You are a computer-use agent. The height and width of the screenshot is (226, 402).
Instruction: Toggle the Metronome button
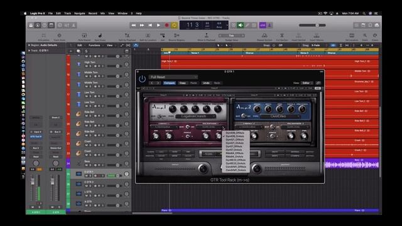point(269,25)
